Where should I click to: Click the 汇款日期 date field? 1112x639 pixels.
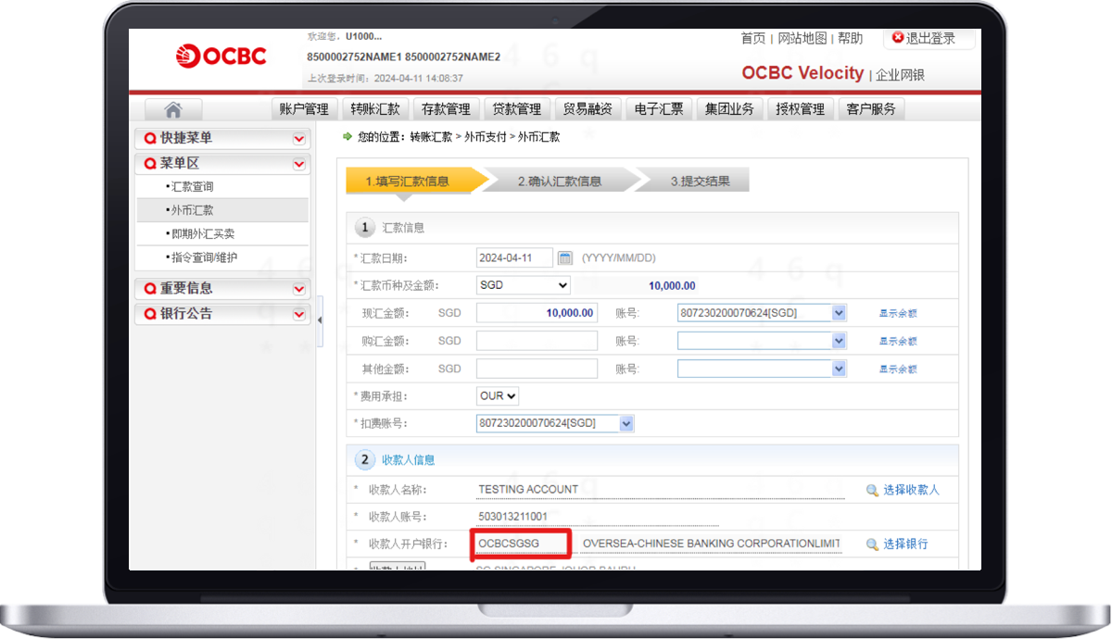pos(514,257)
